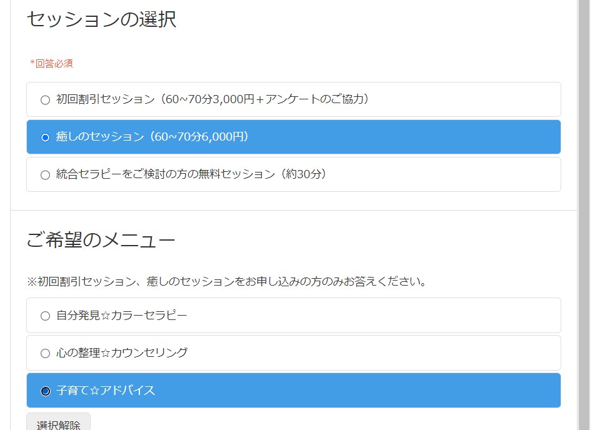
Task: Click empty area of blue 癒しのセッション row
Action: 402,137
